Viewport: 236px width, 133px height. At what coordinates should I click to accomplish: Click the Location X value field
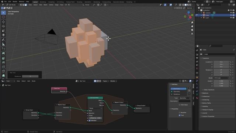(x=221, y=62)
